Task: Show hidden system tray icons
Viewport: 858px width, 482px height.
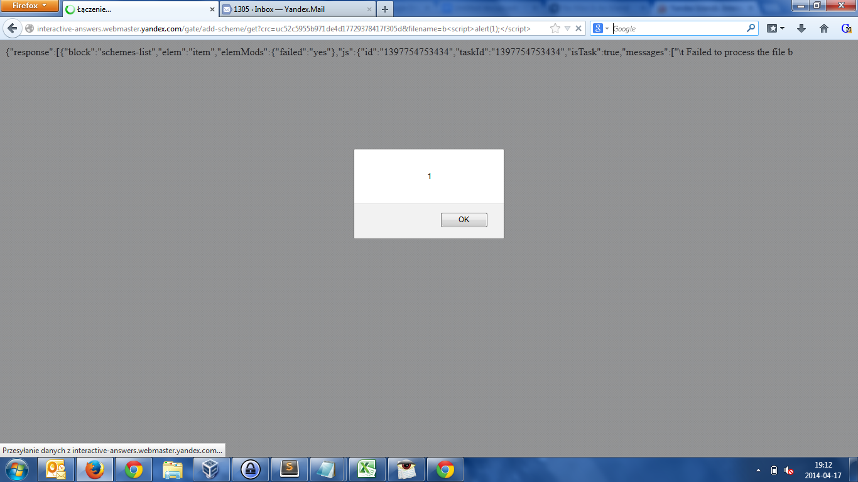Action: [x=758, y=470]
